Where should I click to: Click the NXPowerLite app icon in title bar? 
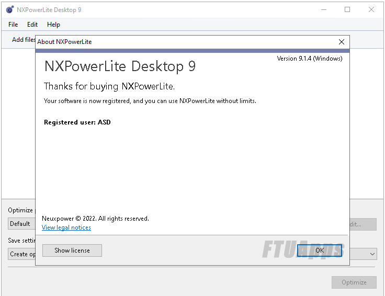[x=10, y=9]
